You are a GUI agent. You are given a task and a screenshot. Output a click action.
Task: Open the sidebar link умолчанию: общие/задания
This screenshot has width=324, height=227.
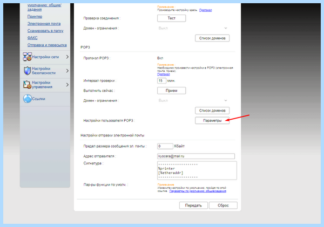tap(44, 7)
